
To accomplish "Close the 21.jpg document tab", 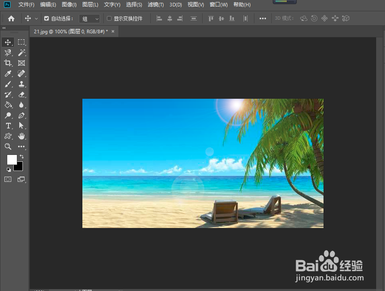I will coord(113,31).
